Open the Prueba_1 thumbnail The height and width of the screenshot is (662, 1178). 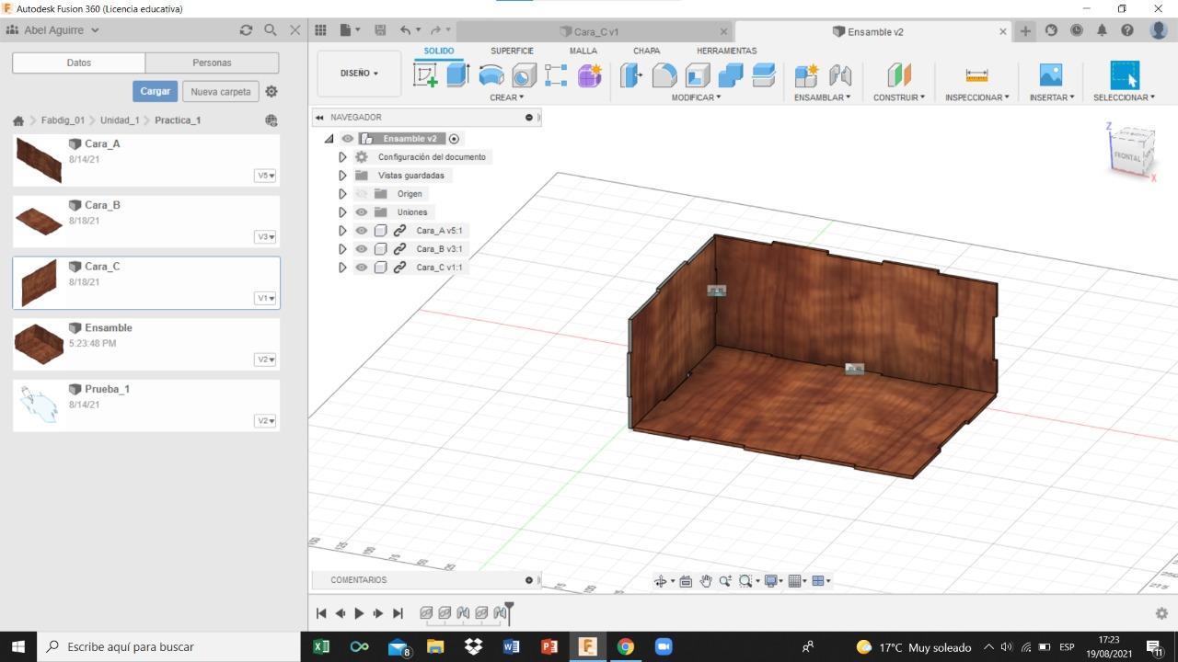click(x=39, y=405)
